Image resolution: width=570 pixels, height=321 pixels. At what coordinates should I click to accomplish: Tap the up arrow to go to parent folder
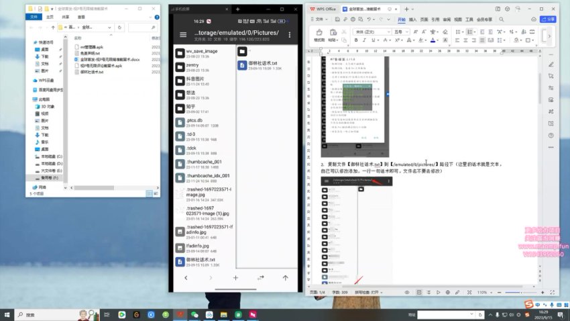[285, 277]
